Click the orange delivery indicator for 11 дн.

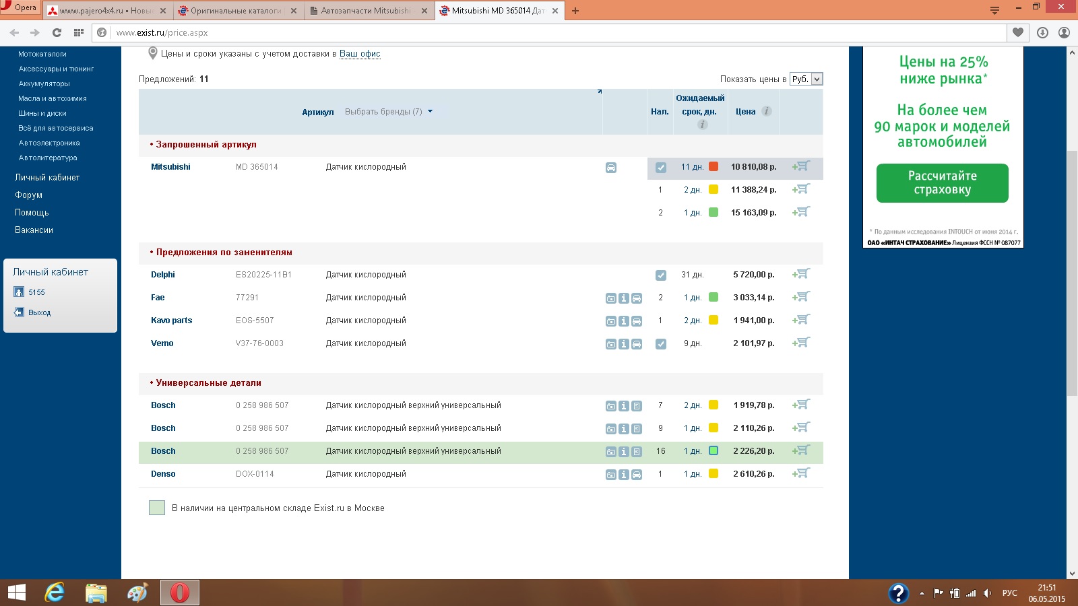(x=714, y=166)
